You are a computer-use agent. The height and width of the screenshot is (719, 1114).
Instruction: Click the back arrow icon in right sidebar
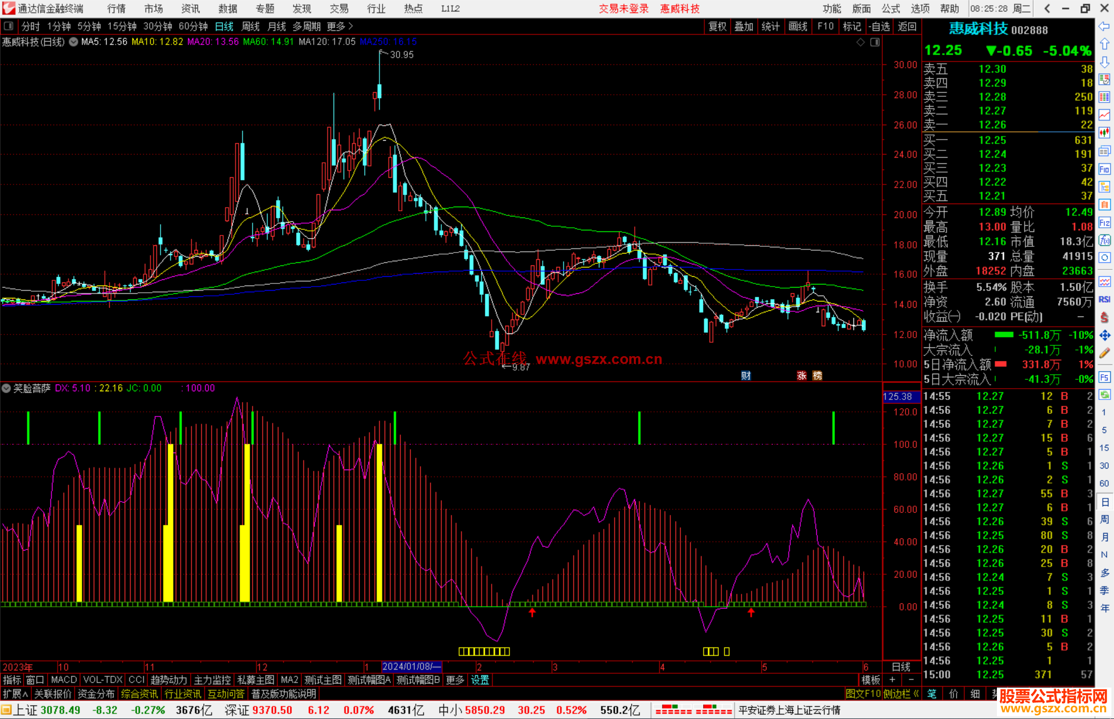pyautogui.click(x=1104, y=26)
